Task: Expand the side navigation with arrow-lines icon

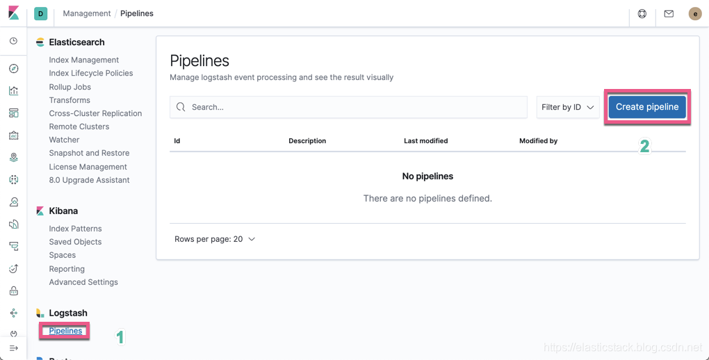Action: (14, 348)
